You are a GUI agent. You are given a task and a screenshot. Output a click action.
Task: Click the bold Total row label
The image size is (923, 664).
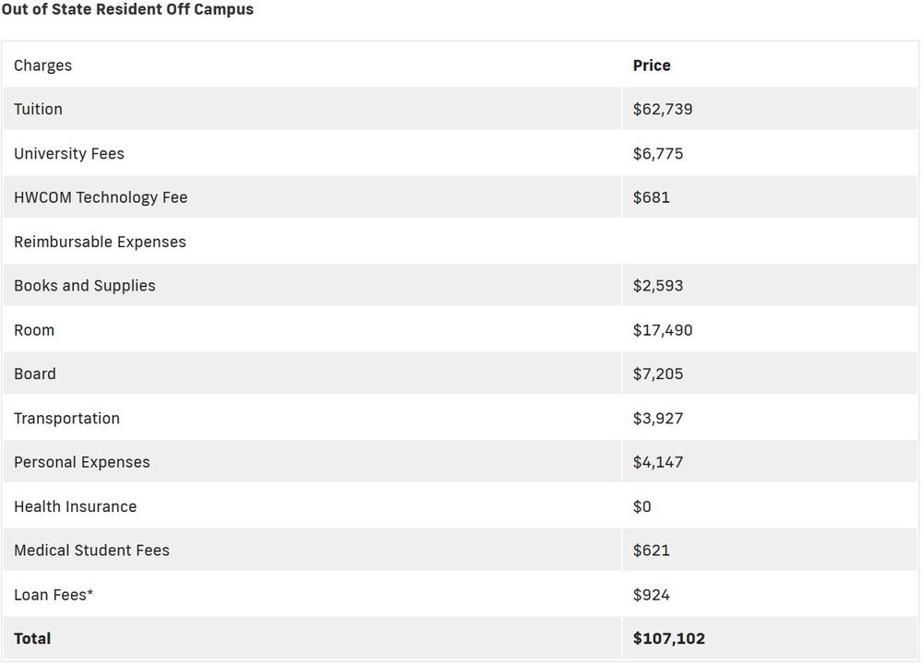pos(32,638)
